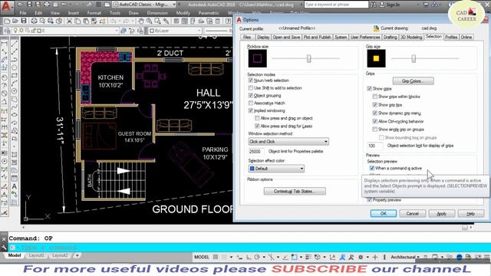The width and height of the screenshot is (491, 276).
Task: Toggle Show dynamic grip menu checkbox
Action: click(375, 113)
